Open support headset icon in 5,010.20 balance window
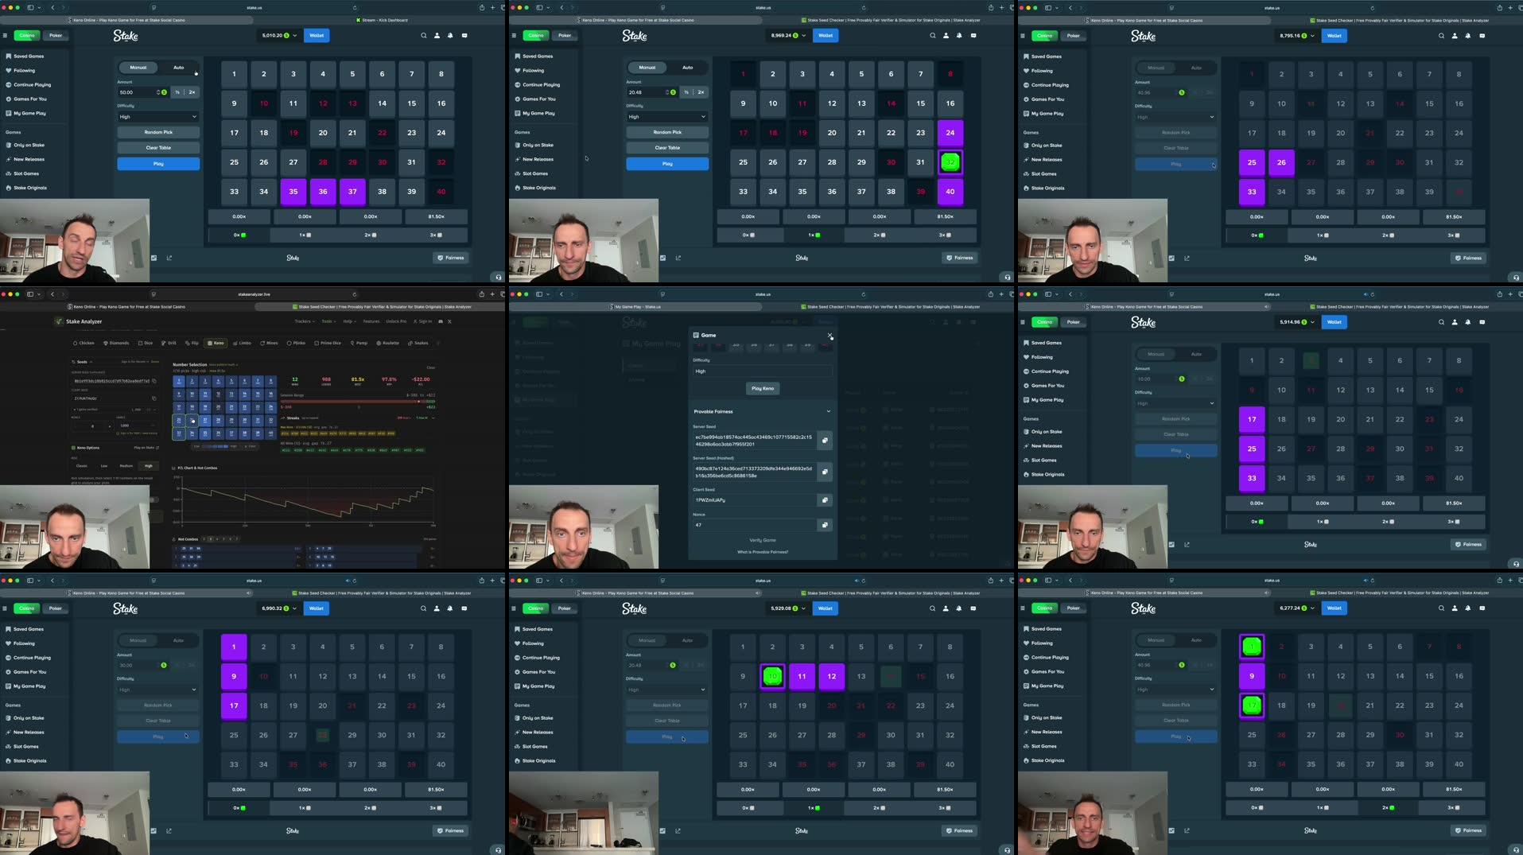Image resolution: width=1523 pixels, height=855 pixels. pyautogui.click(x=499, y=278)
